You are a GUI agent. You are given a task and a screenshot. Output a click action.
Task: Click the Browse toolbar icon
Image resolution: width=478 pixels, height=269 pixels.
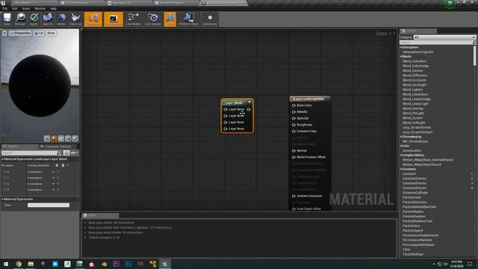point(20,19)
